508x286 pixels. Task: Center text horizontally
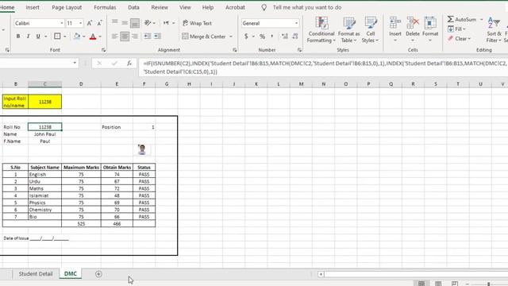(x=125, y=37)
